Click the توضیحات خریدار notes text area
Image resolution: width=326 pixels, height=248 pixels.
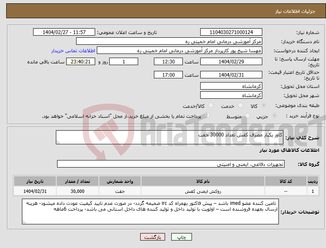[150, 212]
